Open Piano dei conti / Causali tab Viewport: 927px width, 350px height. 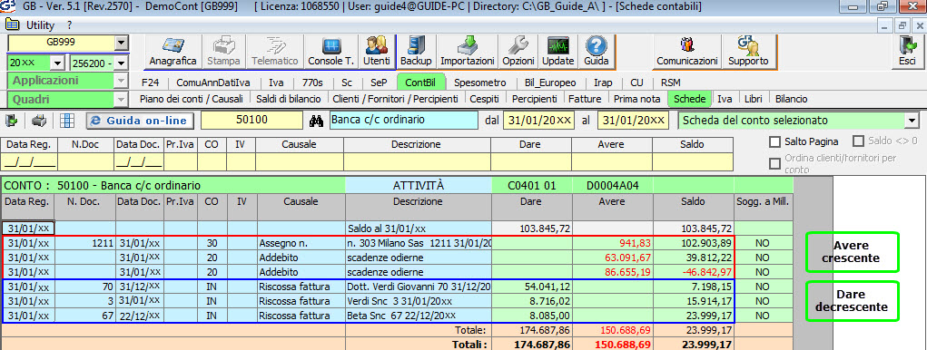click(x=191, y=99)
